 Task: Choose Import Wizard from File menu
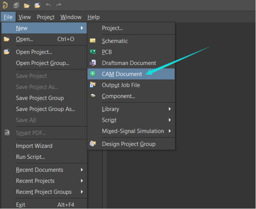pos(34,146)
